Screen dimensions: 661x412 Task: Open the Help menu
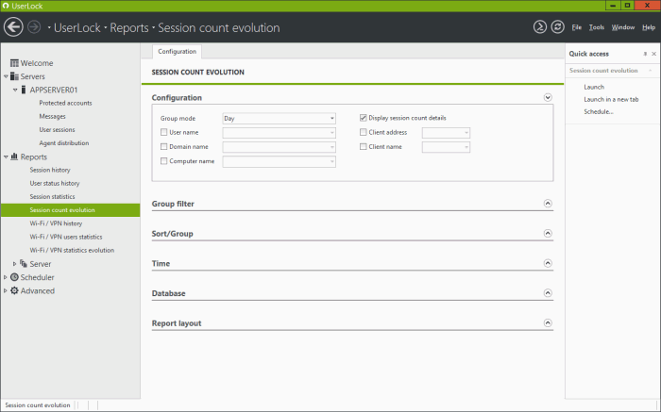pos(649,27)
